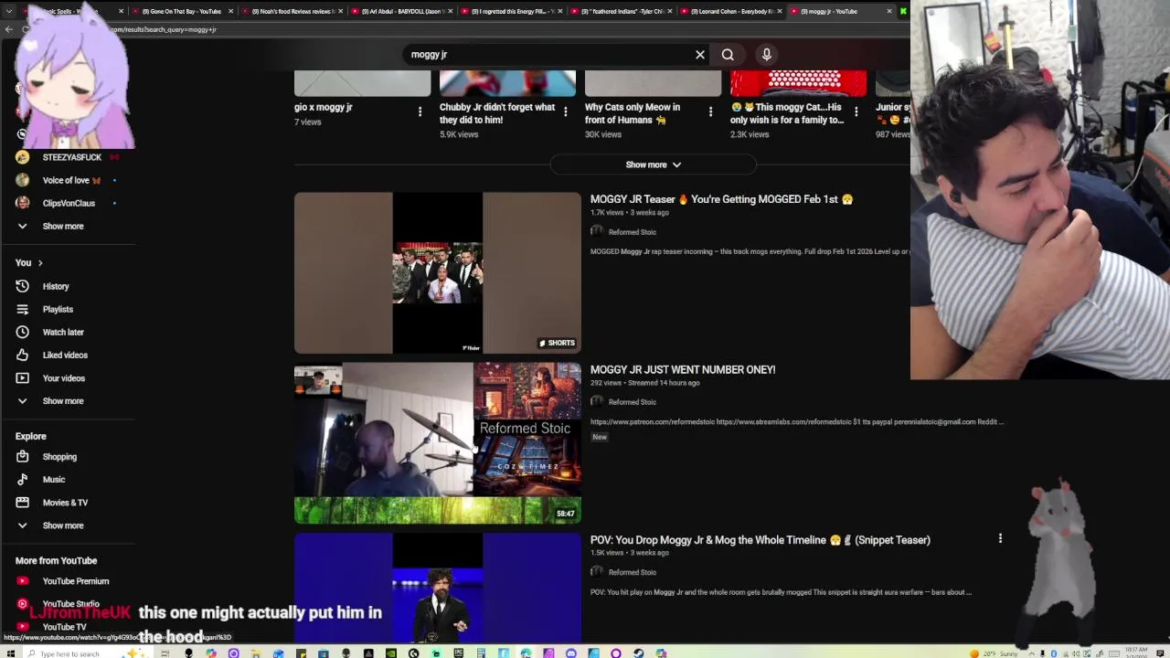Click 'YouTube Studio' sidebar entry

click(70, 603)
